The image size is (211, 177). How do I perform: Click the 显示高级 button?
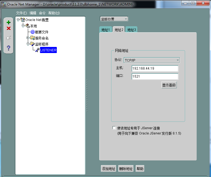point(169,85)
